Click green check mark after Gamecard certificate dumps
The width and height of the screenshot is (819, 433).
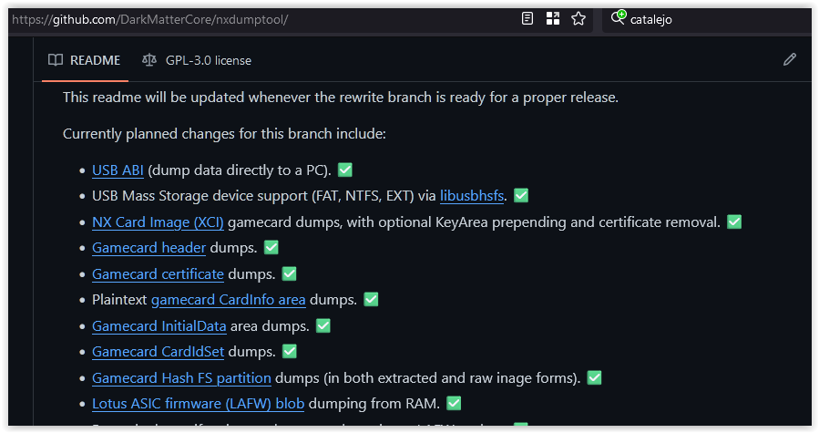(289, 273)
